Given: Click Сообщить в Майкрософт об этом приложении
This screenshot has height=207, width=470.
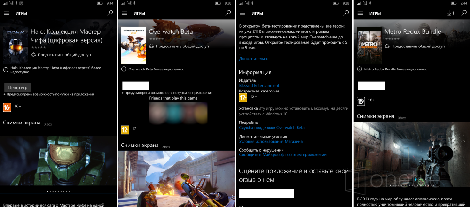Looking at the screenshot, I should 282,154.
